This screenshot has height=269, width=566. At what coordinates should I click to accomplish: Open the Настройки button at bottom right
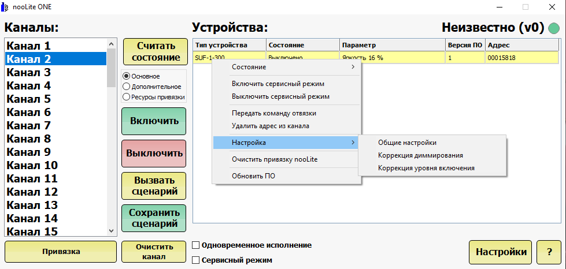point(500,252)
